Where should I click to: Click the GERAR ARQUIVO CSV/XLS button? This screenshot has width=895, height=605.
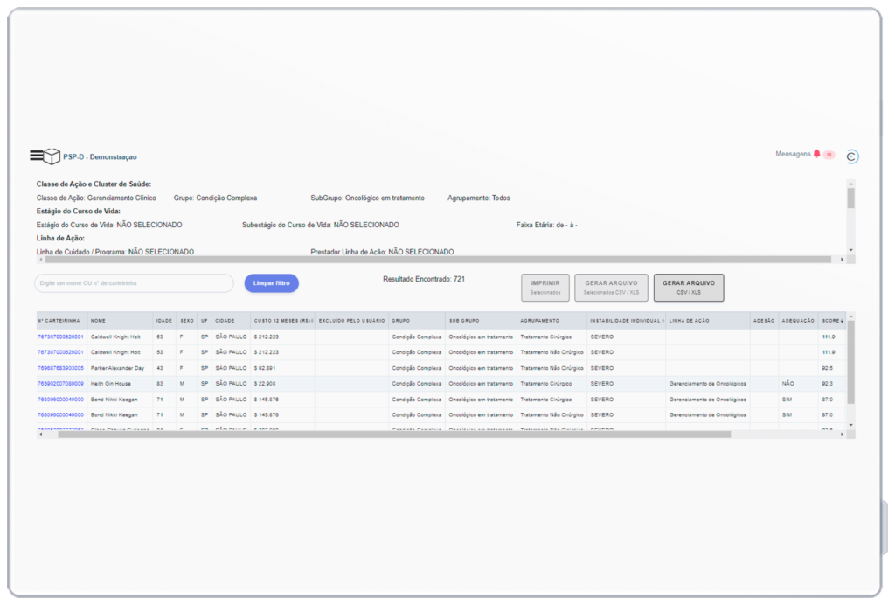pyautogui.click(x=688, y=287)
